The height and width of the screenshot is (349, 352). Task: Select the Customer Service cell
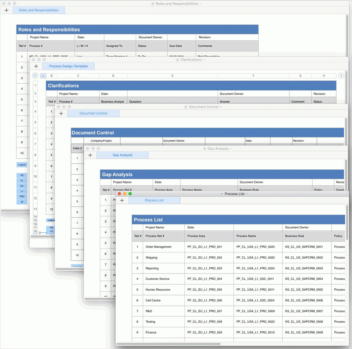164,279
